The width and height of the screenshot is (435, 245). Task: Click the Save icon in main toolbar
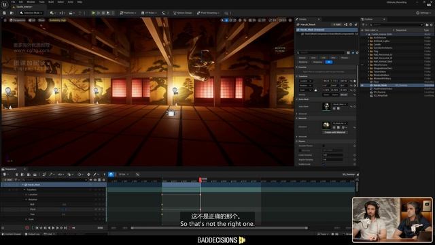coord(5,13)
